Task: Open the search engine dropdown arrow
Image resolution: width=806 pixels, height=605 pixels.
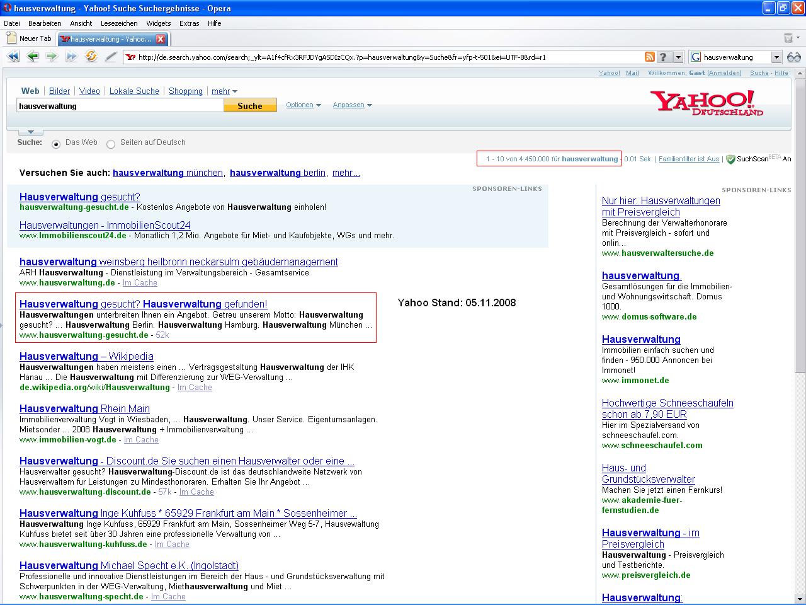Action: [x=776, y=57]
